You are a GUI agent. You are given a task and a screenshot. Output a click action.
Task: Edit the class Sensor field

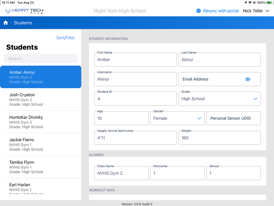click(x=233, y=173)
